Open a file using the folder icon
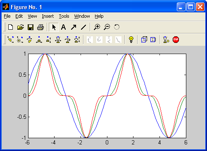This screenshot has height=151, width=207. (x=21, y=27)
